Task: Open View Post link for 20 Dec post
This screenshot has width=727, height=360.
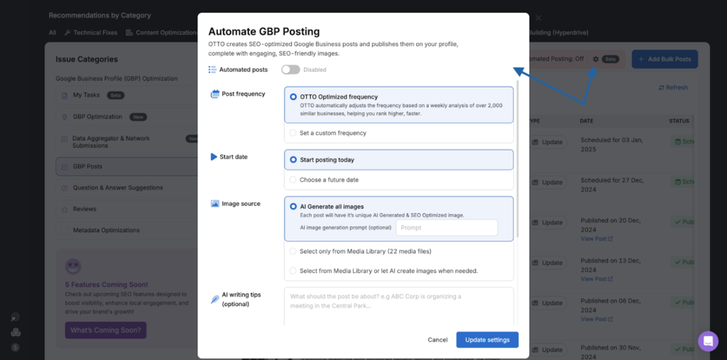Action: click(x=596, y=239)
